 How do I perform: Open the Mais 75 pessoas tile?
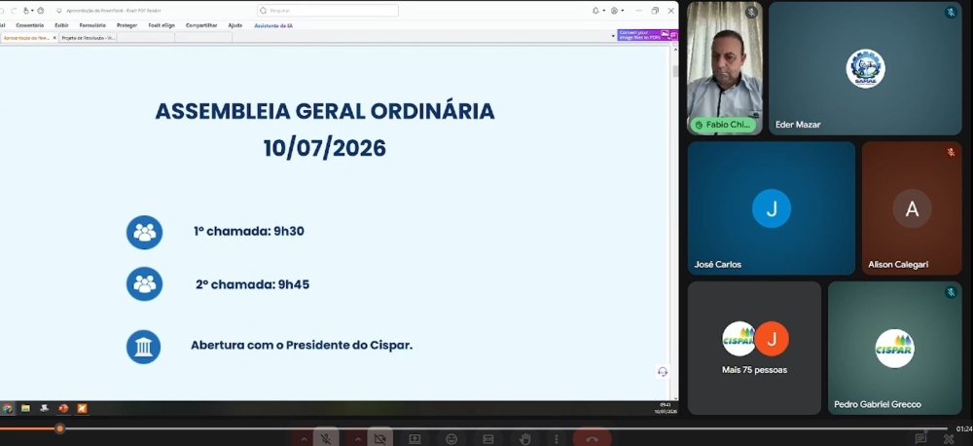[x=754, y=348]
